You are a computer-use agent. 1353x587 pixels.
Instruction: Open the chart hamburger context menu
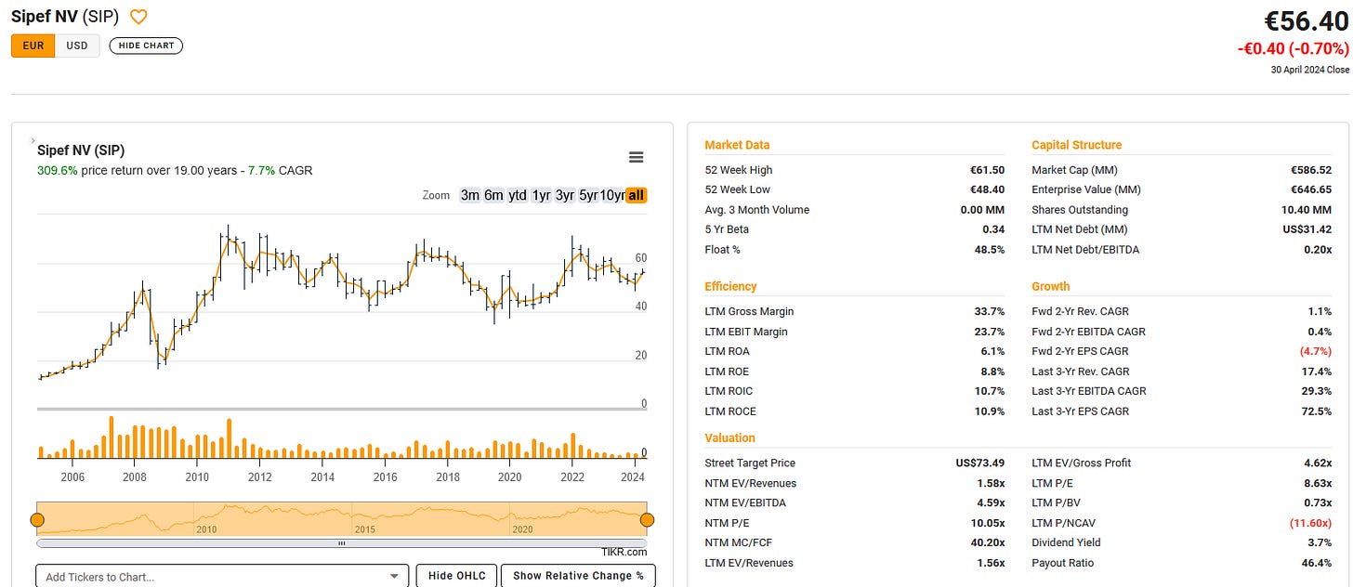637,157
